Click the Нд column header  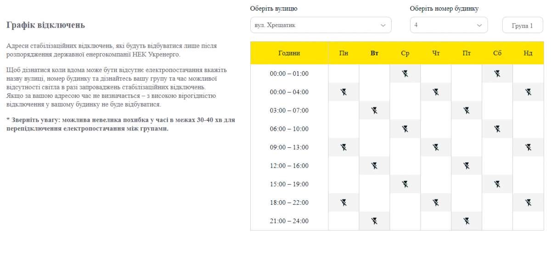pos(528,53)
